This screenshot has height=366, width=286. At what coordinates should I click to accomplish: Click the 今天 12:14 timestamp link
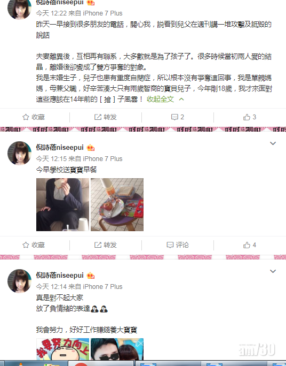click(51, 287)
